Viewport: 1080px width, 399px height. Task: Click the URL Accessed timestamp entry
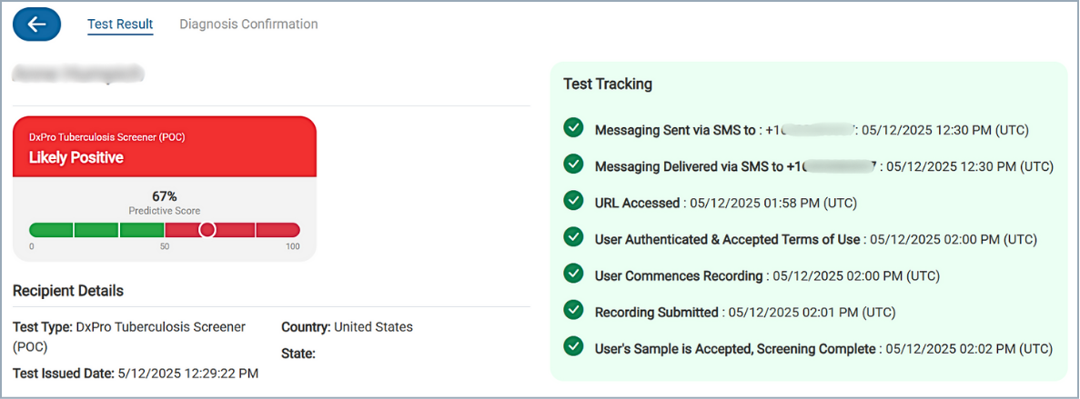coord(726,203)
